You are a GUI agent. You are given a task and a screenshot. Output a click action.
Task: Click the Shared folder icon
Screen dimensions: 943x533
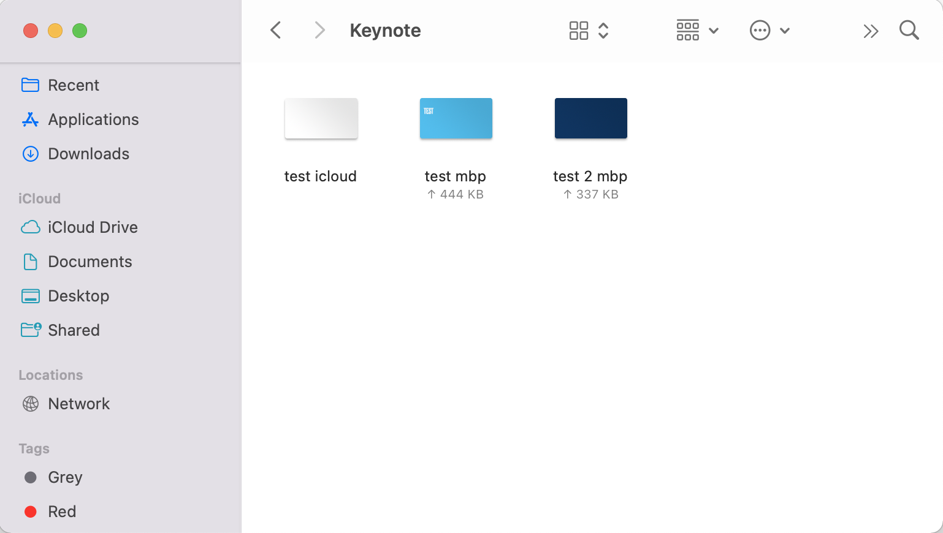[x=31, y=330]
